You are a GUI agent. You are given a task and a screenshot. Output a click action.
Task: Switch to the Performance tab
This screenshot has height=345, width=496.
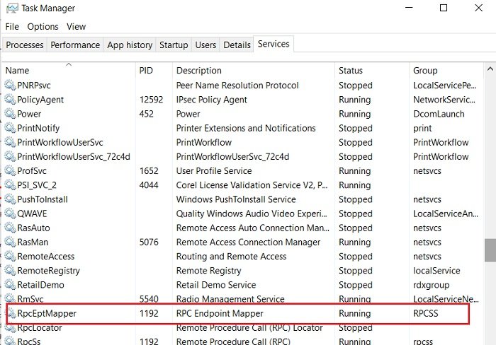pyautogui.click(x=74, y=45)
